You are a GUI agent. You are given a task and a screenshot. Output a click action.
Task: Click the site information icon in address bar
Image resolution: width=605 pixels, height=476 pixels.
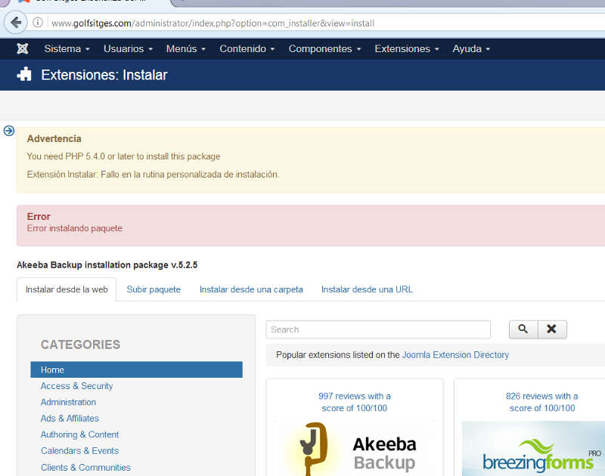click(37, 23)
